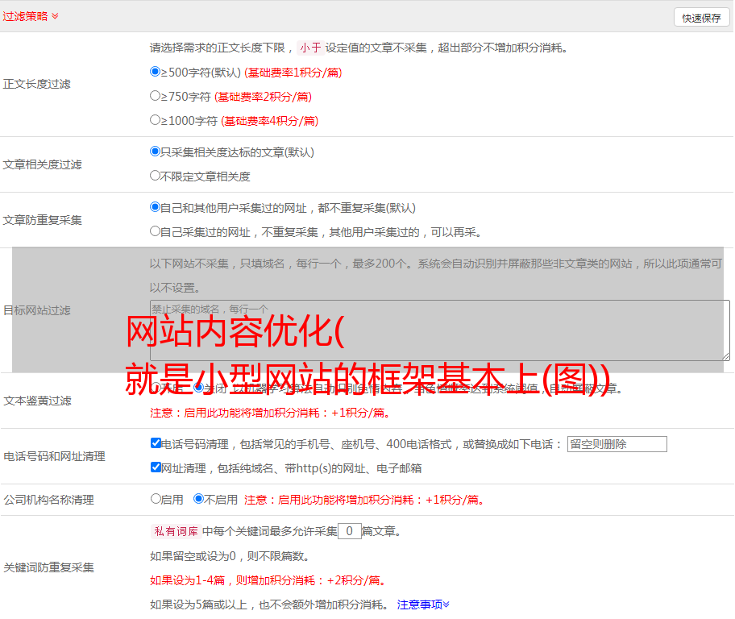
Task: Select 自己和其他用户采集过的网址 no-repeat option
Action: click(x=156, y=207)
